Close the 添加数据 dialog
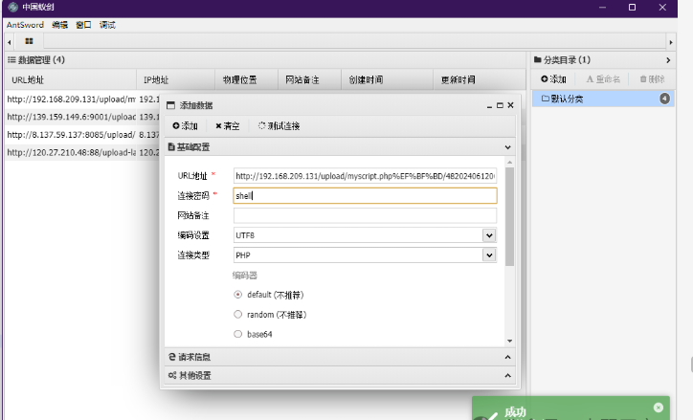Image resolution: width=693 pixels, height=420 pixels. pyautogui.click(x=510, y=105)
